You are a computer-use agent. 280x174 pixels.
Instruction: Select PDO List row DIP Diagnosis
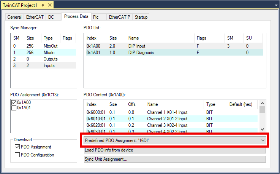tap(174, 53)
